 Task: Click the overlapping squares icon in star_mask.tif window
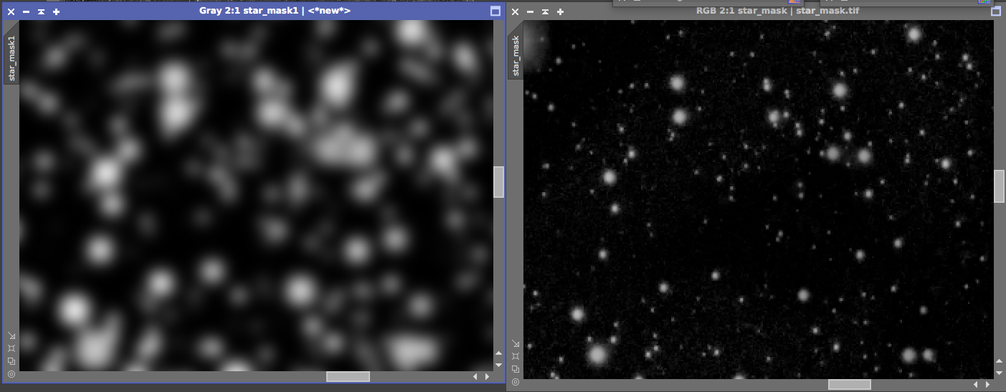click(516, 369)
